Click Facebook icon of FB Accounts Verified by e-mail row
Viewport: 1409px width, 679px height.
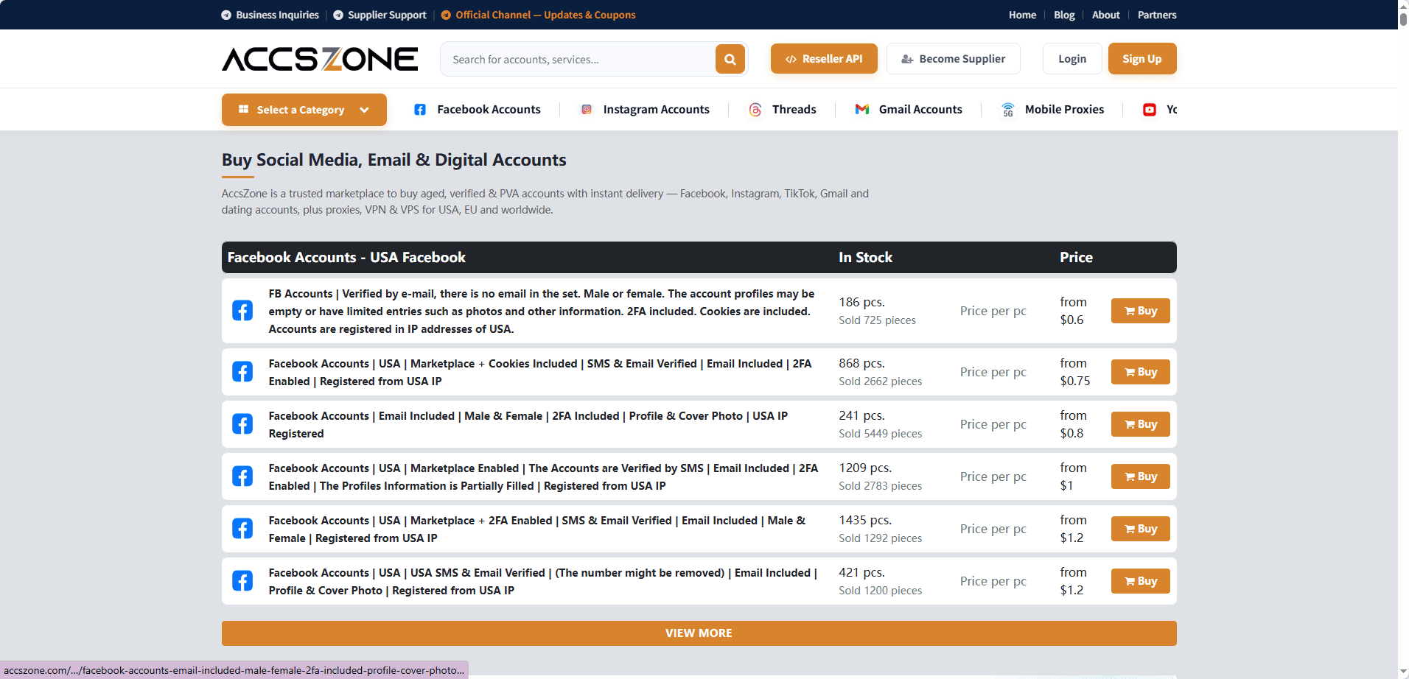coord(242,311)
